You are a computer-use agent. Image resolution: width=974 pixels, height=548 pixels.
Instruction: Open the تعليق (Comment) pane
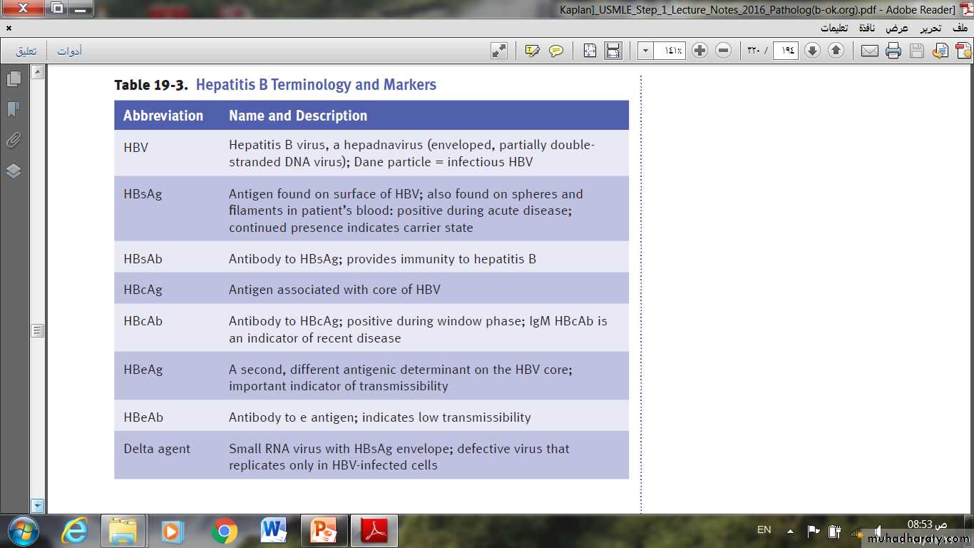(26, 51)
